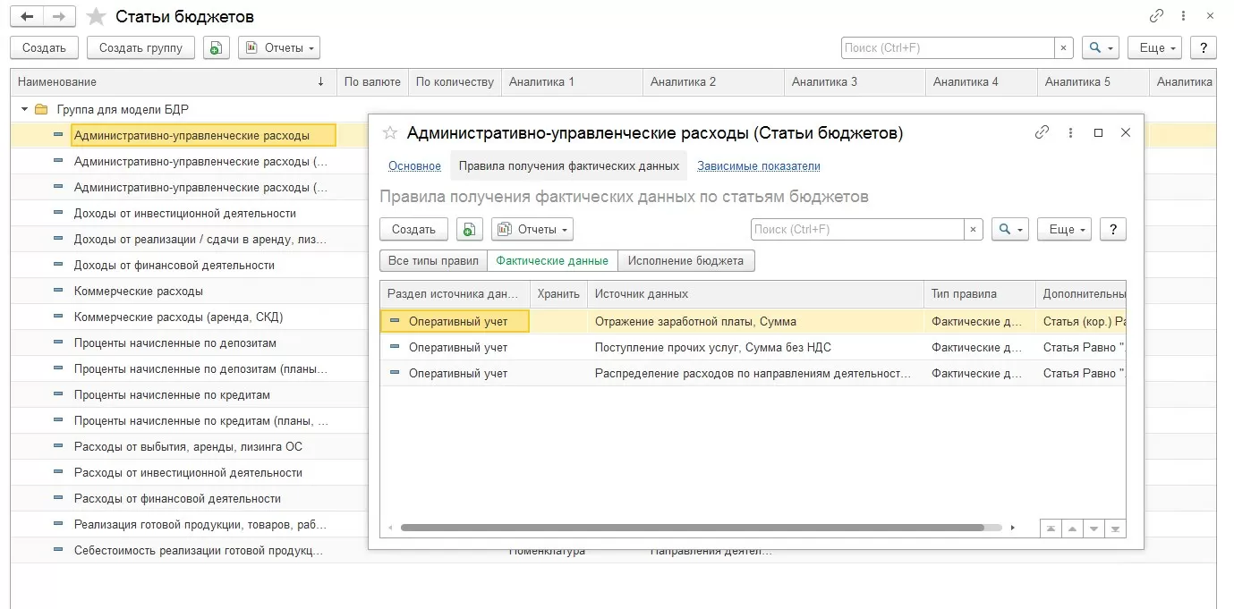This screenshot has height=609, width=1234.
Task: Select Поступление прочих услуг, Сумма без НДС row
Action: (x=753, y=347)
